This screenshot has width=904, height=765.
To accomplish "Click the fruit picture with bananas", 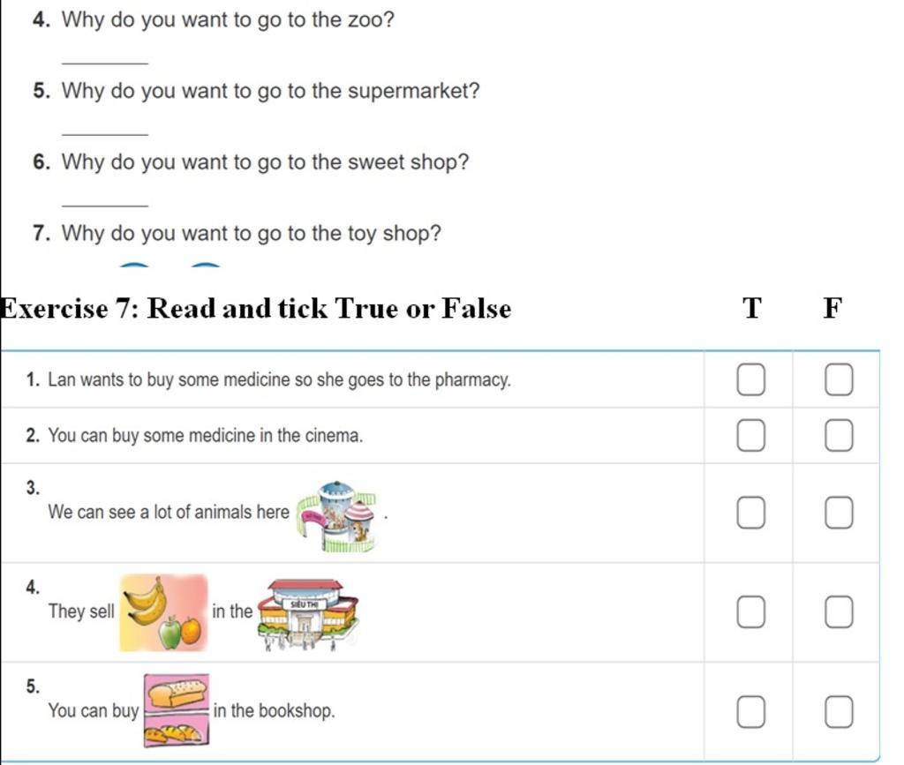I will pyautogui.click(x=163, y=612).
